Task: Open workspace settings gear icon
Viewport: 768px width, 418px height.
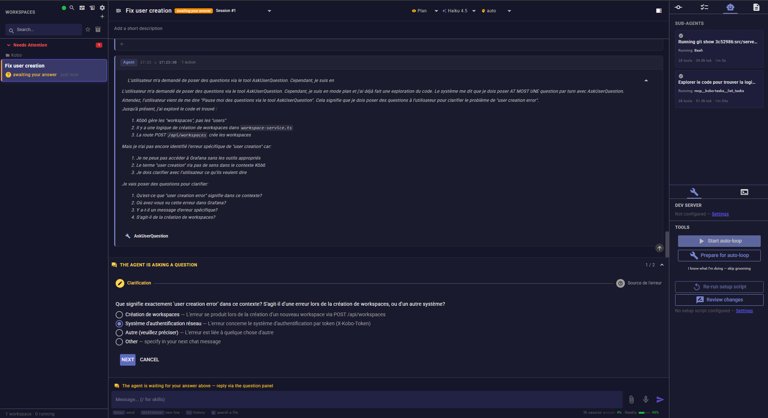Action: pos(102,8)
